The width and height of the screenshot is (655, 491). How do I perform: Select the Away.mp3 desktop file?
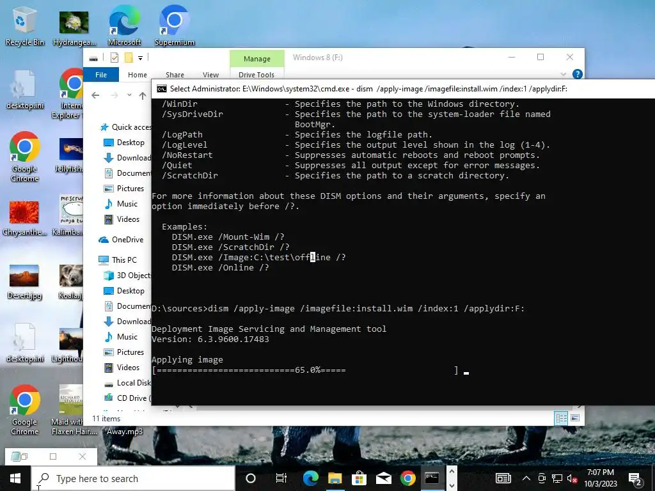click(125, 432)
